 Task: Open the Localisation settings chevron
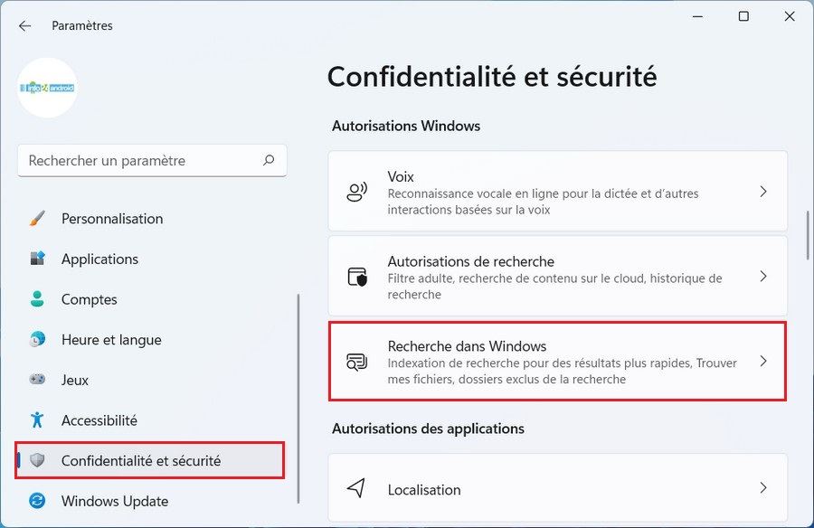764,488
